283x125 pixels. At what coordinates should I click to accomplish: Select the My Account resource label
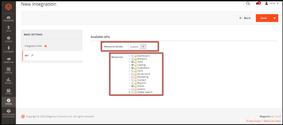click(x=144, y=74)
